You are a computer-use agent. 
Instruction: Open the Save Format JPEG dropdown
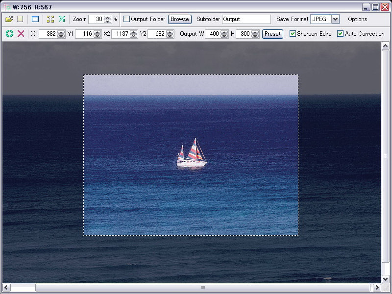pyautogui.click(x=335, y=19)
